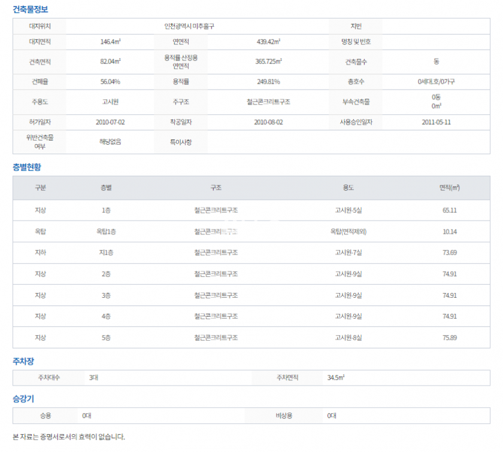Image resolution: width=503 pixels, height=452 pixels.
Task: Click the 비상용 elevator label
Action: [284, 416]
